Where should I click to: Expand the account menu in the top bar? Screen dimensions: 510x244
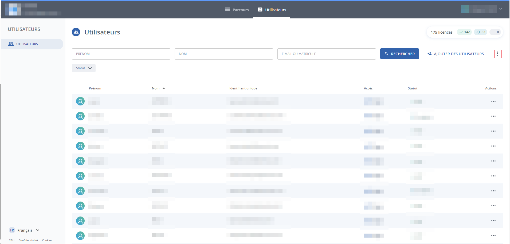pyautogui.click(x=501, y=9)
